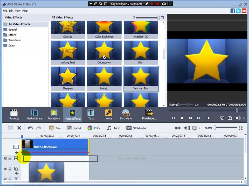Open Color correction

94,128
